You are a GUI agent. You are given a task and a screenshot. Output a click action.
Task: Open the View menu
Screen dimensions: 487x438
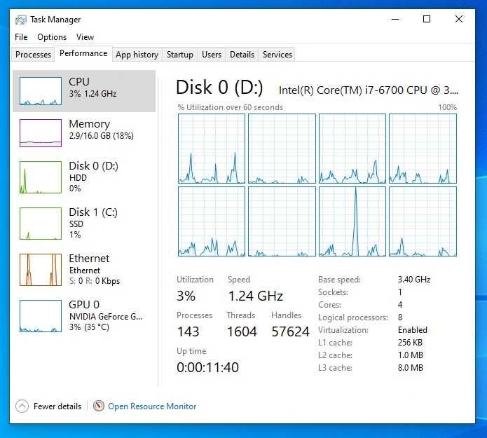click(x=85, y=37)
